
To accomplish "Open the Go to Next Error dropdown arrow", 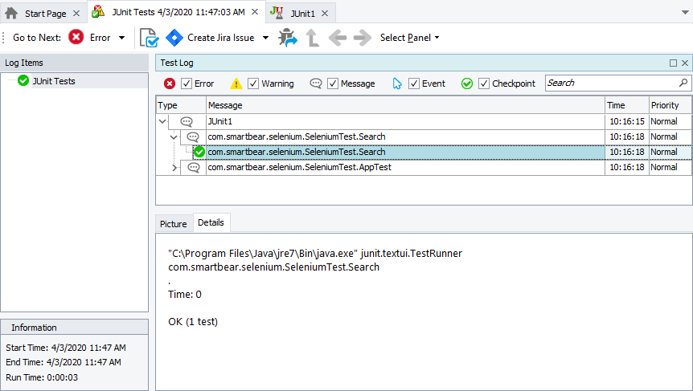I will [121, 38].
